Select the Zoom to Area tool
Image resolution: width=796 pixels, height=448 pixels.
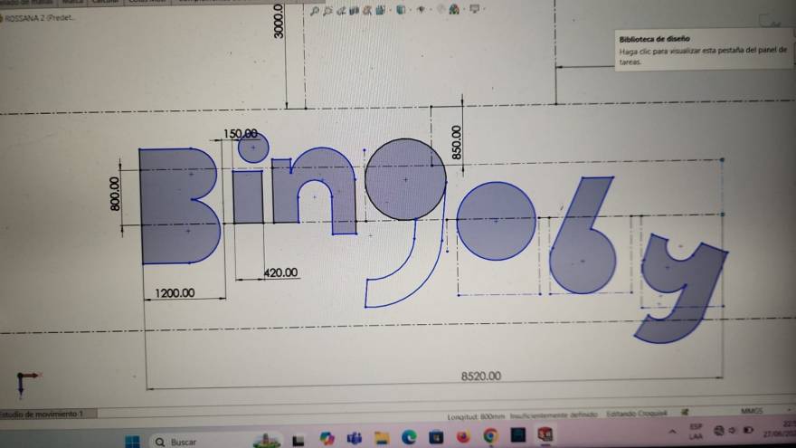(327, 12)
